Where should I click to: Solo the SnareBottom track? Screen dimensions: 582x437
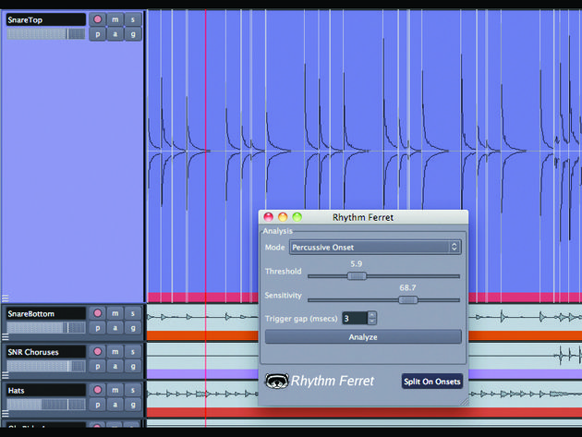pos(133,313)
